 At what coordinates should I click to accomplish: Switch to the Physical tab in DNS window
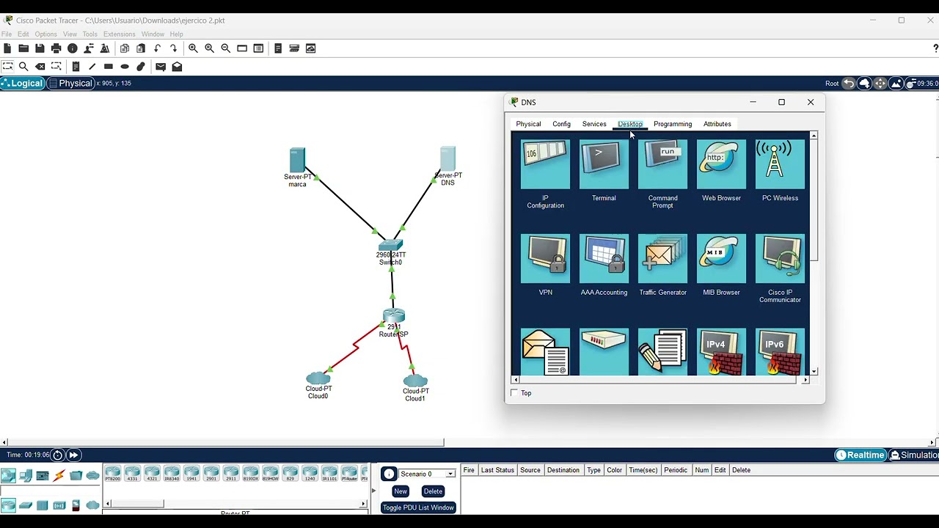pyautogui.click(x=528, y=124)
